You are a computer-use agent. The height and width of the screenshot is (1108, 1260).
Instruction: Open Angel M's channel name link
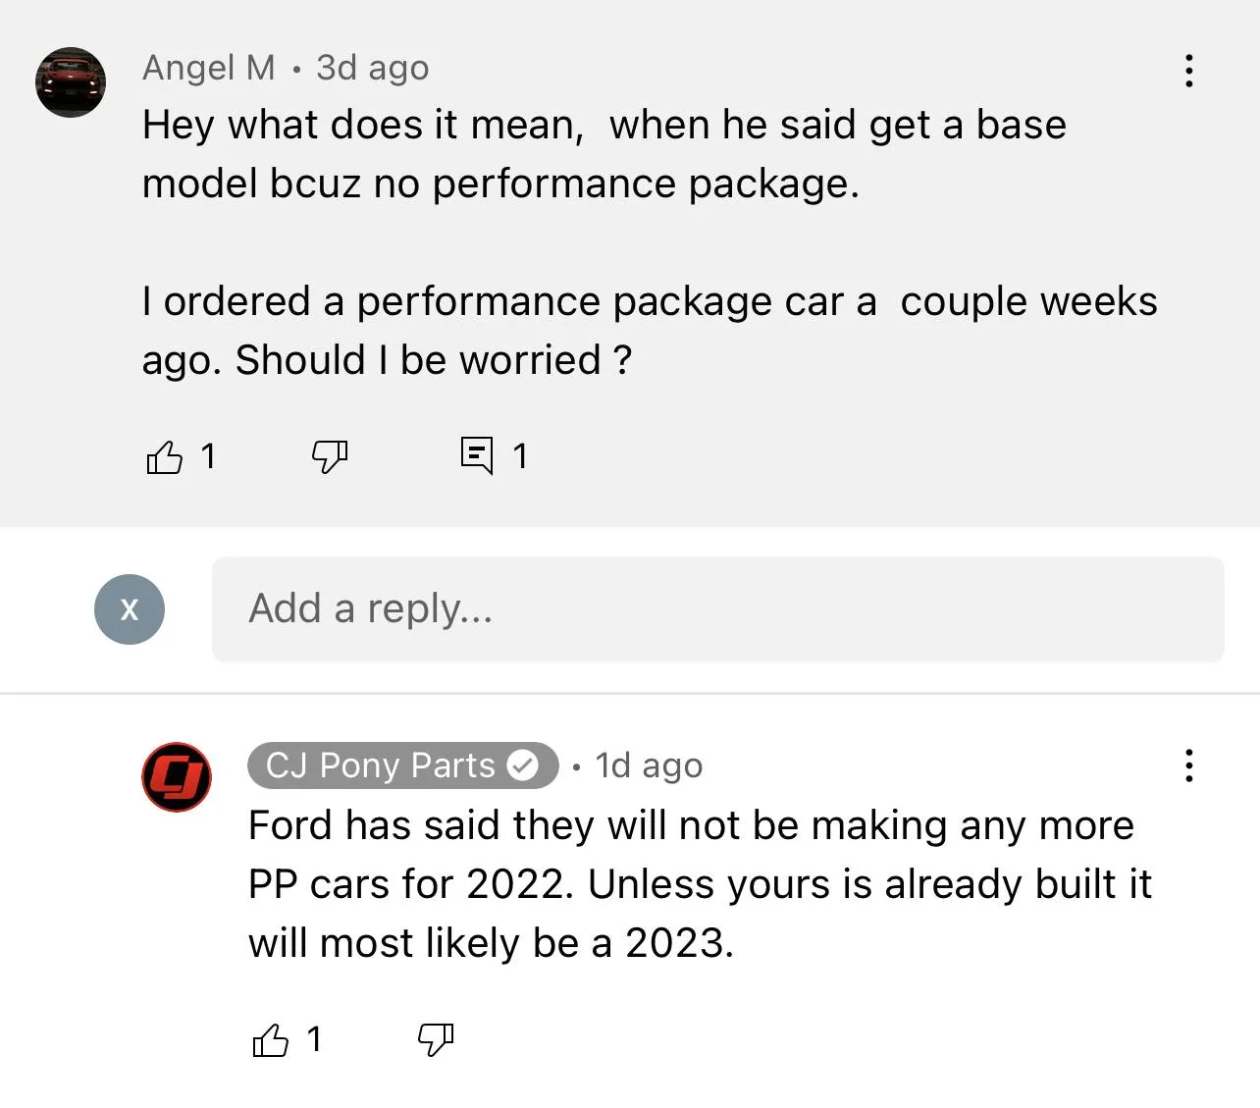click(x=209, y=68)
